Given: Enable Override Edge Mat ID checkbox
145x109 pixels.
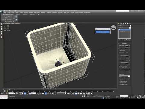Looking at the screenshot, I should 120,62.
